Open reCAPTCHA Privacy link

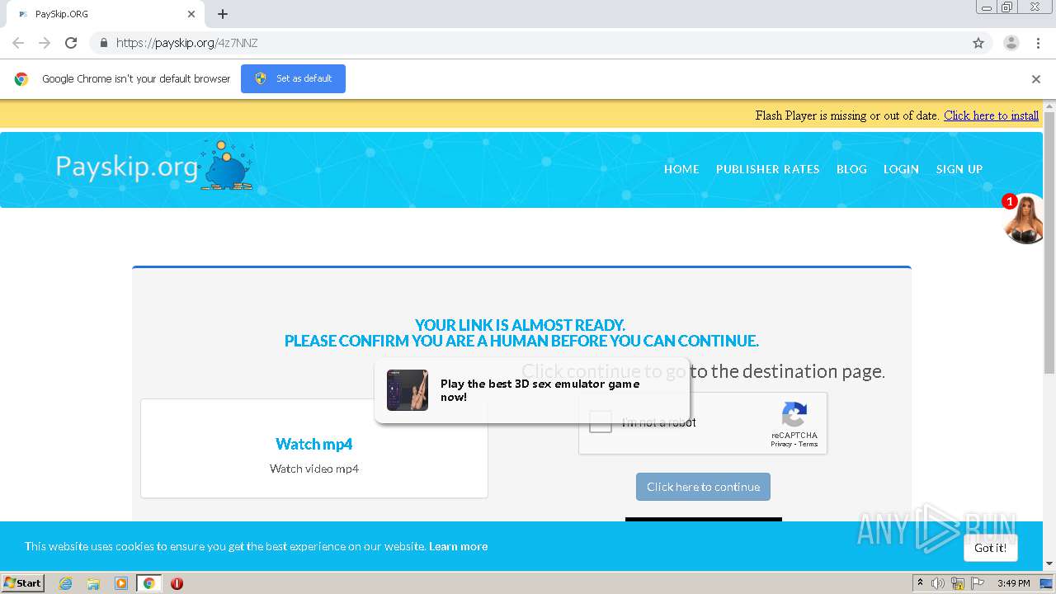(780, 445)
